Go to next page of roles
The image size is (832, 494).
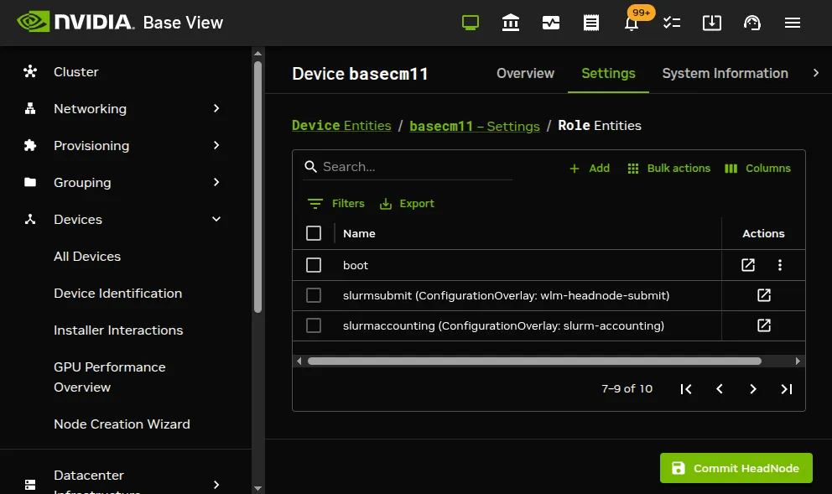click(x=753, y=389)
